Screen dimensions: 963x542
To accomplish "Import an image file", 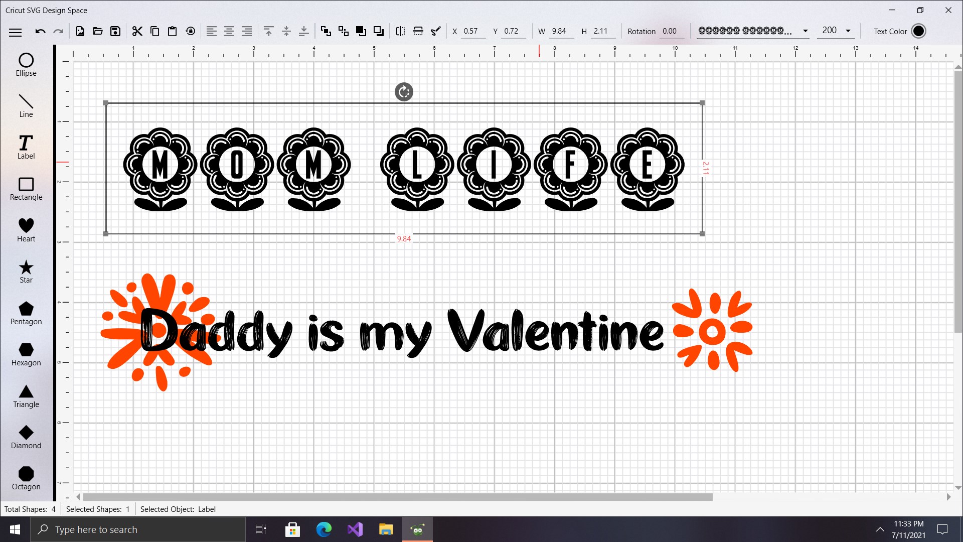I will [80, 31].
